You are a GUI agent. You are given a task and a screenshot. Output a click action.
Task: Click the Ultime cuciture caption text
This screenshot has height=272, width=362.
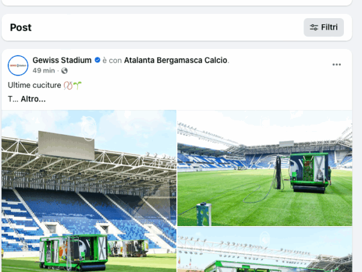(x=34, y=85)
